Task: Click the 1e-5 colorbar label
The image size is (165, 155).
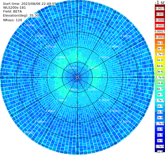Action: (160, 60)
